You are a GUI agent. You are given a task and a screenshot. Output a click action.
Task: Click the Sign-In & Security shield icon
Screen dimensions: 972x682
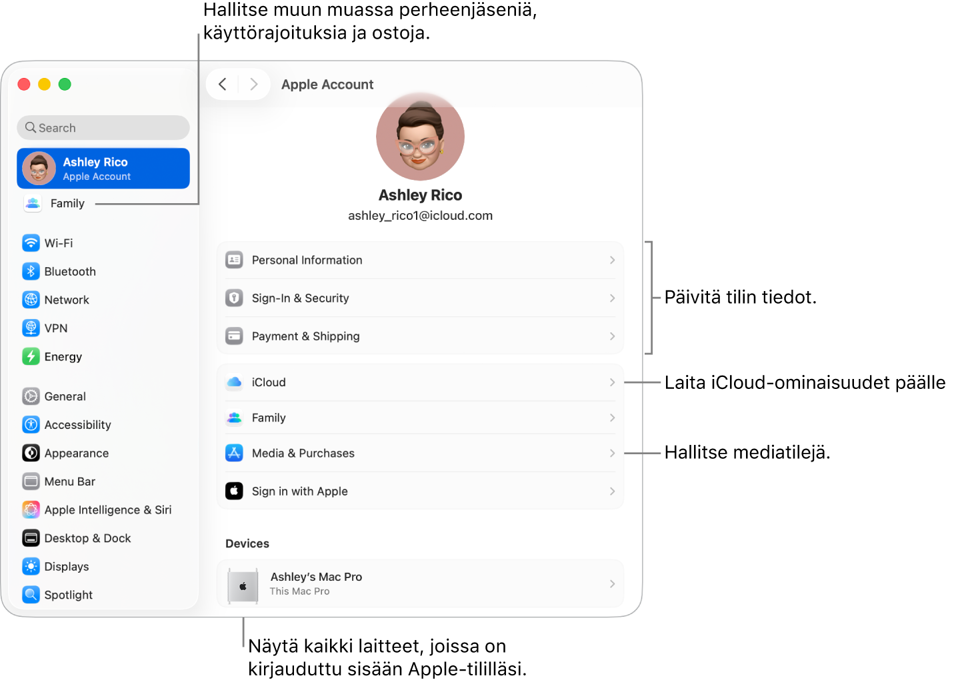pos(234,298)
